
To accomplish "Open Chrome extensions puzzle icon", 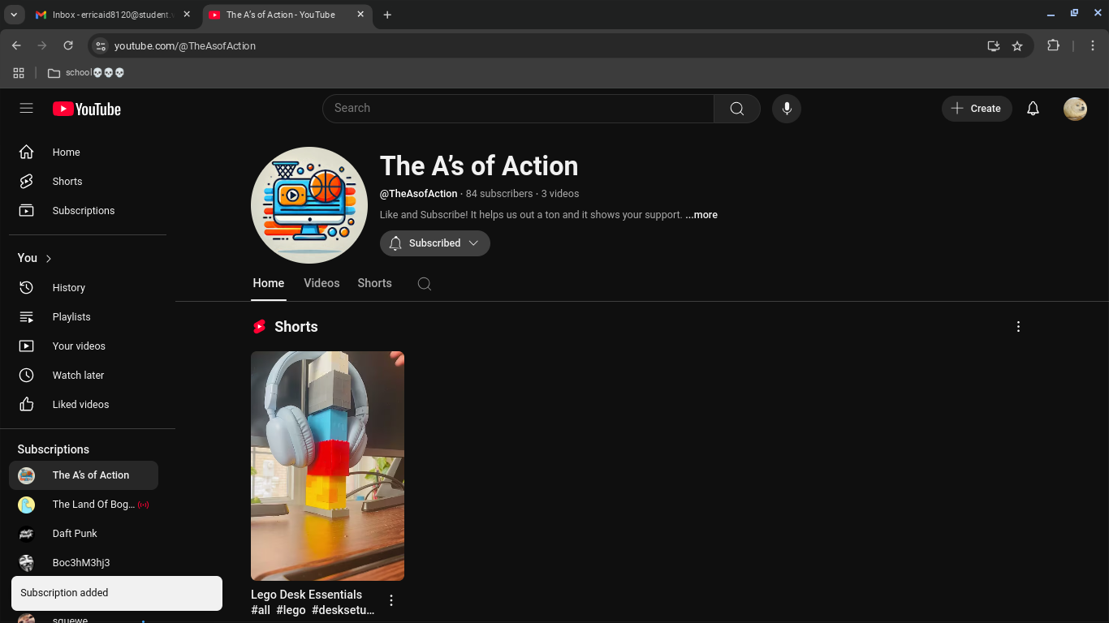I will pos(1054,45).
